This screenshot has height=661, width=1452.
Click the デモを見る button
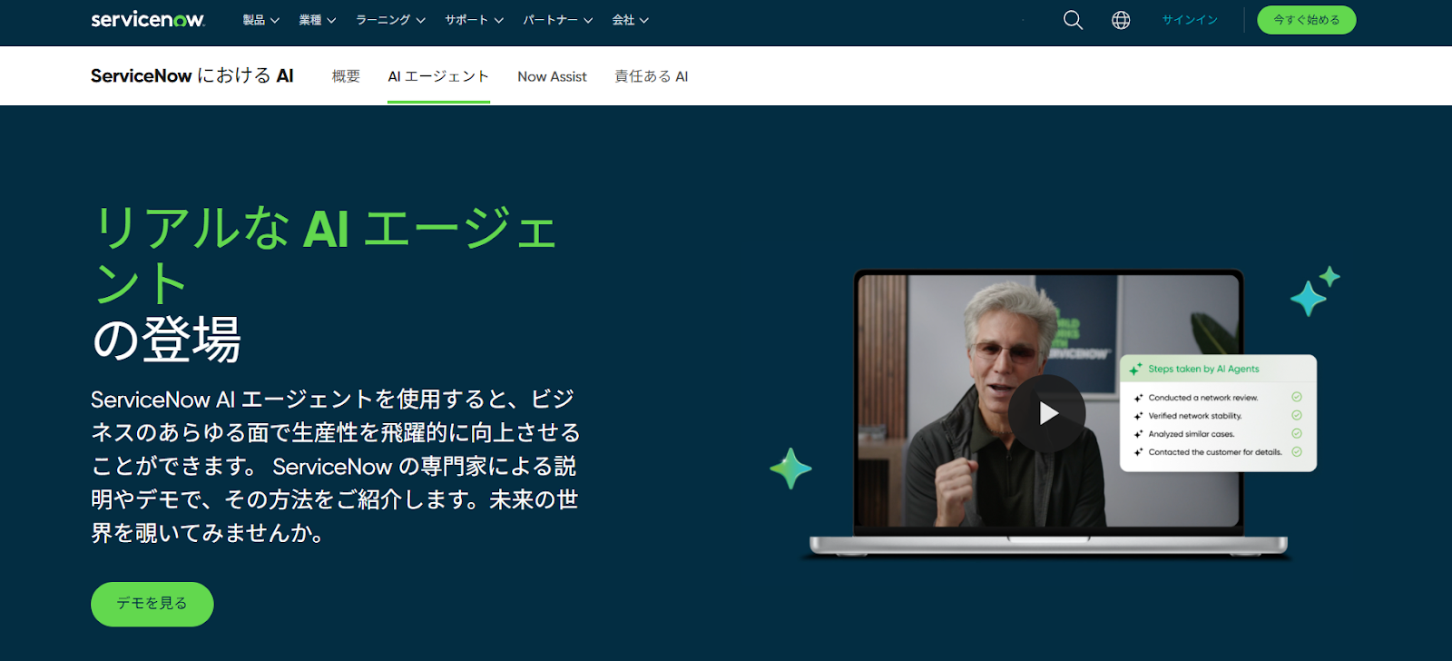click(152, 604)
